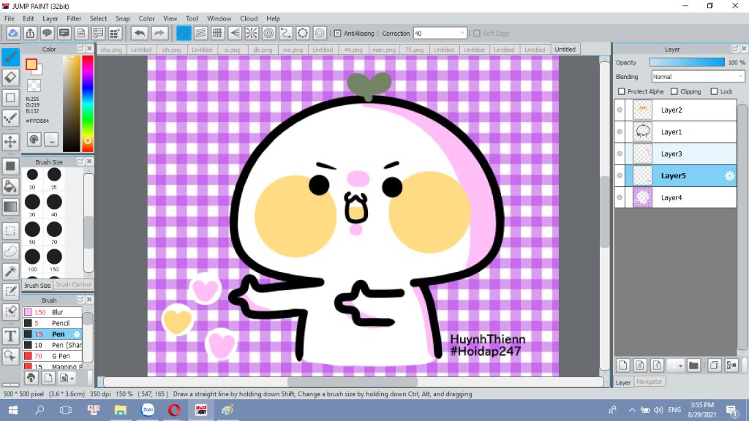Image resolution: width=749 pixels, height=421 pixels.
Task: Open snap settings with the gear icon
Action: click(x=320, y=33)
